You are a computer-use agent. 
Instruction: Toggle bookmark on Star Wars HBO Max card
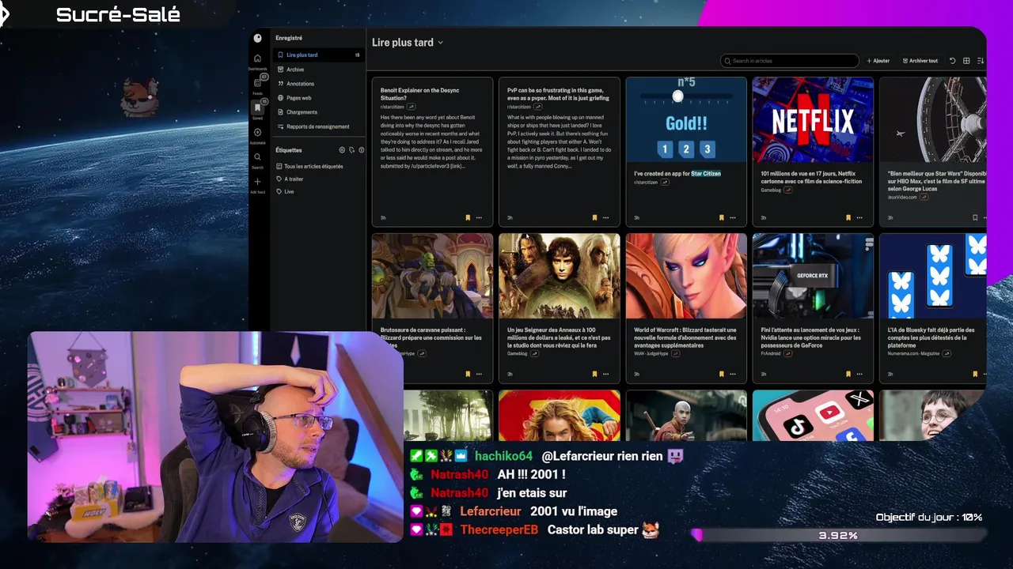(x=975, y=217)
